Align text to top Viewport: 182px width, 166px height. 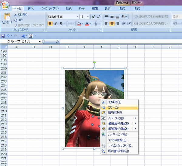(x=106, y=17)
